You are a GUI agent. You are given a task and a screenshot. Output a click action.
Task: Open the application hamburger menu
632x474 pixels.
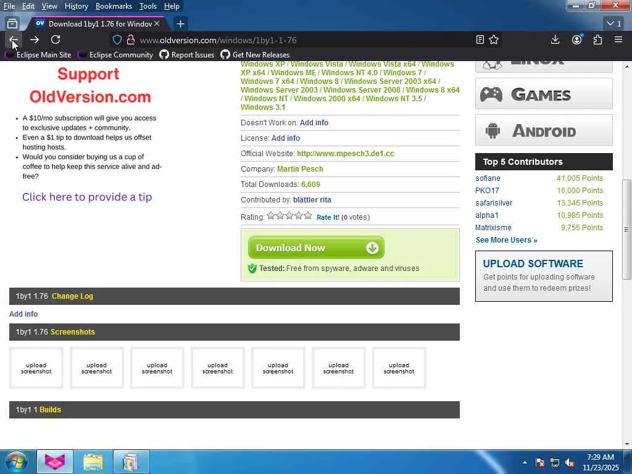coord(618,39)
